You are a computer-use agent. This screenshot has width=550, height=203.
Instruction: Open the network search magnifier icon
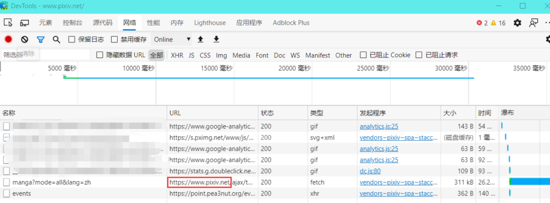pyautogui.click(x=56, y=39)
